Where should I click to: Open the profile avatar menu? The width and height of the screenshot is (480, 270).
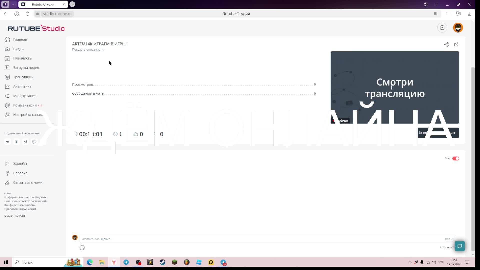458,28
